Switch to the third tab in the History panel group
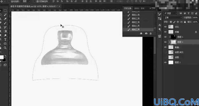199x106 pixels. pos(143,8)
